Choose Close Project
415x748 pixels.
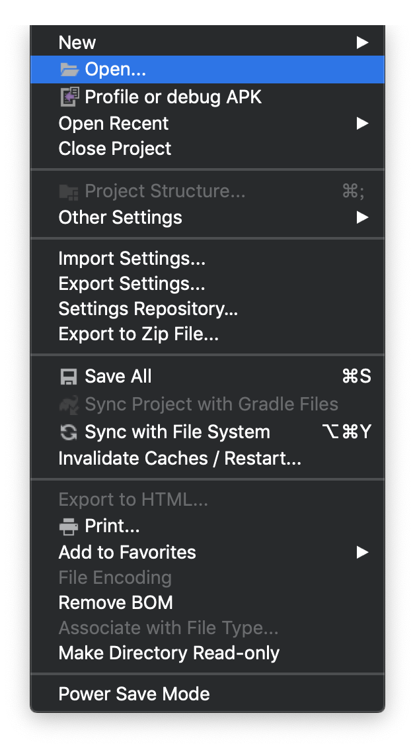115,149
